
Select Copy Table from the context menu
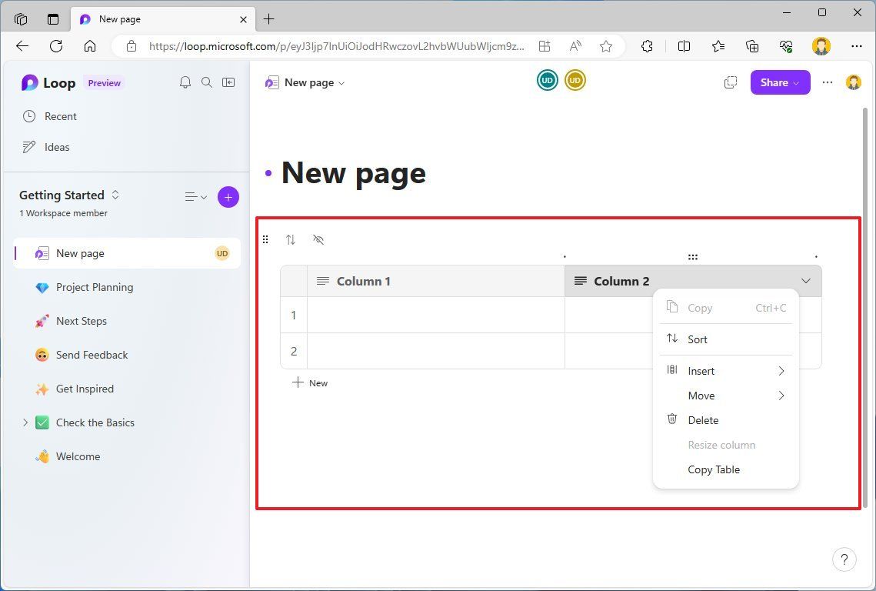point(714,469)
